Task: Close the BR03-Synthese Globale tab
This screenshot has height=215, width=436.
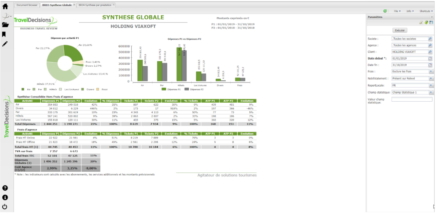Action: 74,5
